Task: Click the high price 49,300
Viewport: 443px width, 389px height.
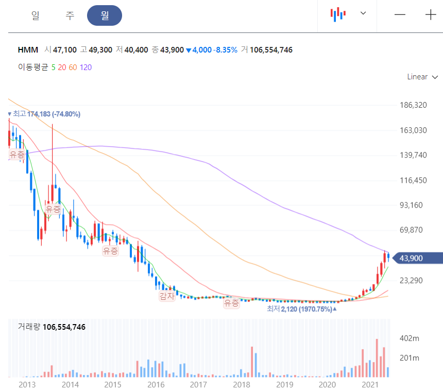Action: point(100,49)
